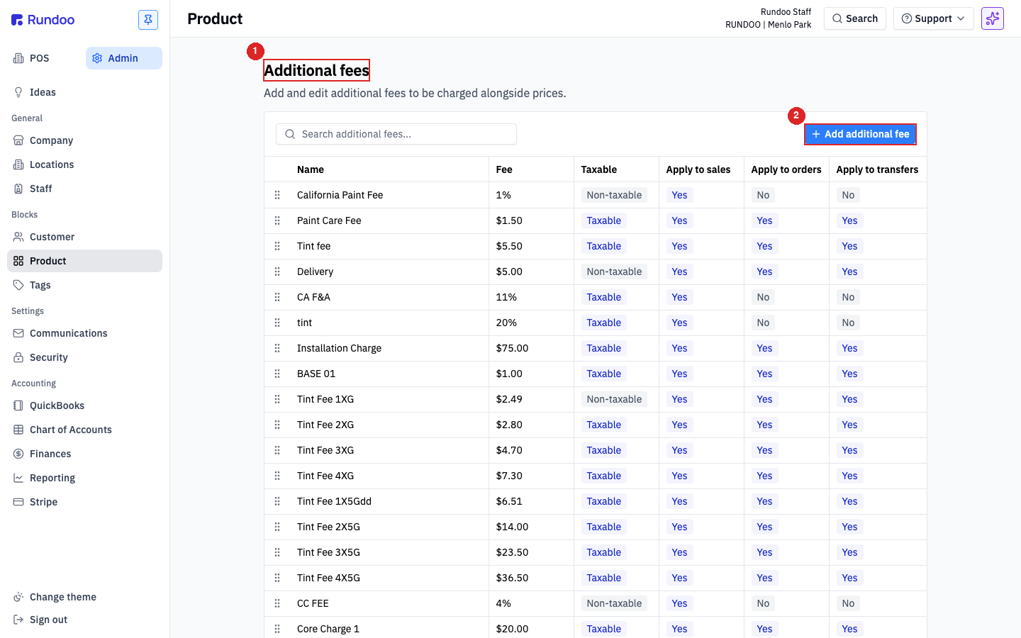Click the Rundoo logo
Image resolution: width=1021 pixels, height=638 pixels.
point(43,20)
